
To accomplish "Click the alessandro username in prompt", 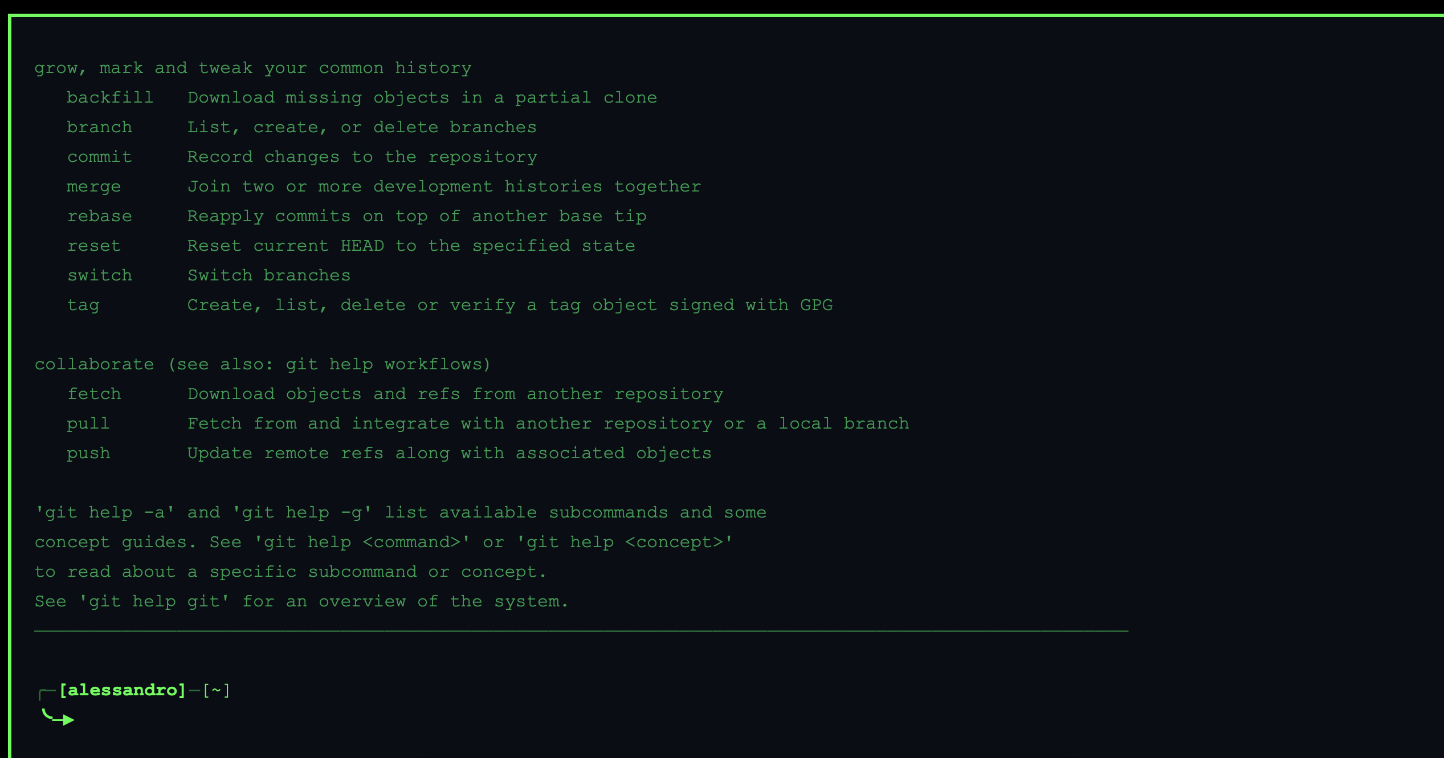I will coord(123,690).
